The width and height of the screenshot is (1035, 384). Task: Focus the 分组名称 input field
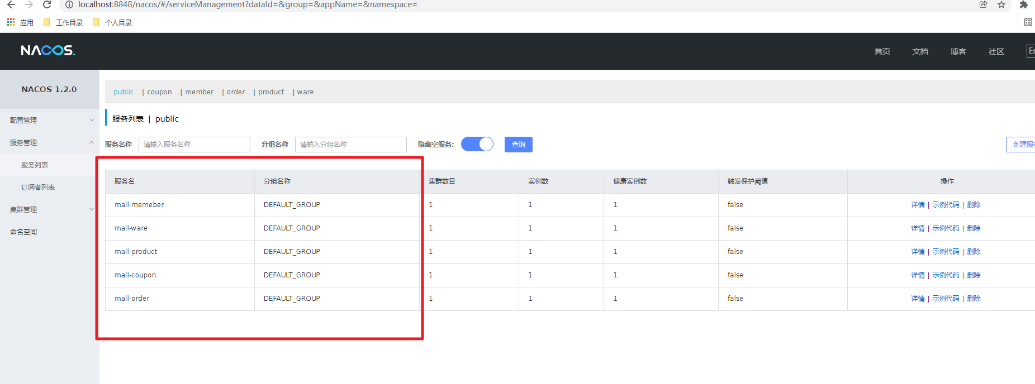click(x=351, y=145)
